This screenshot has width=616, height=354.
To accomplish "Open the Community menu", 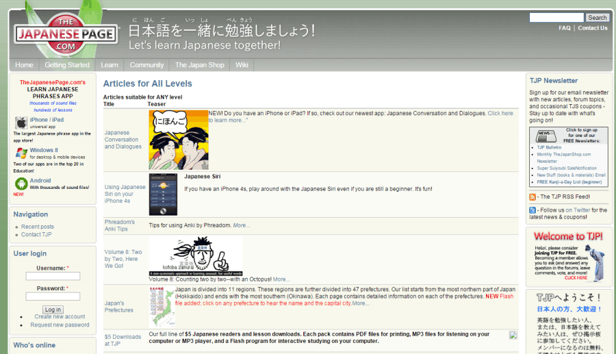I will (146, 65).
